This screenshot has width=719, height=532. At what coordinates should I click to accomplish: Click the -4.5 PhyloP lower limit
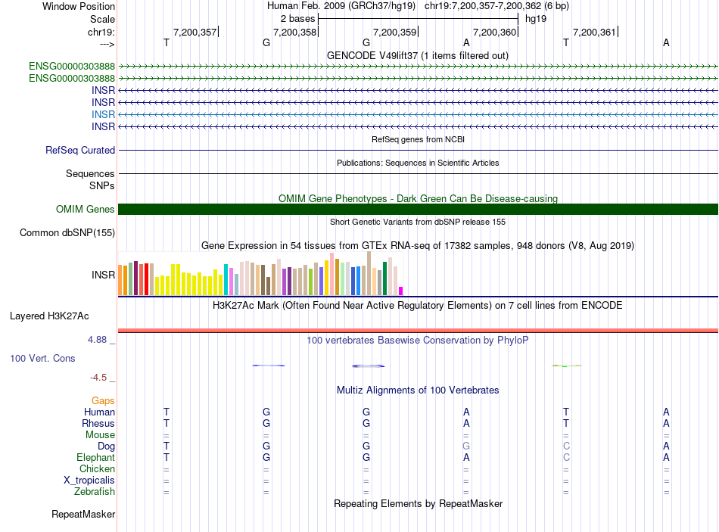98,378
